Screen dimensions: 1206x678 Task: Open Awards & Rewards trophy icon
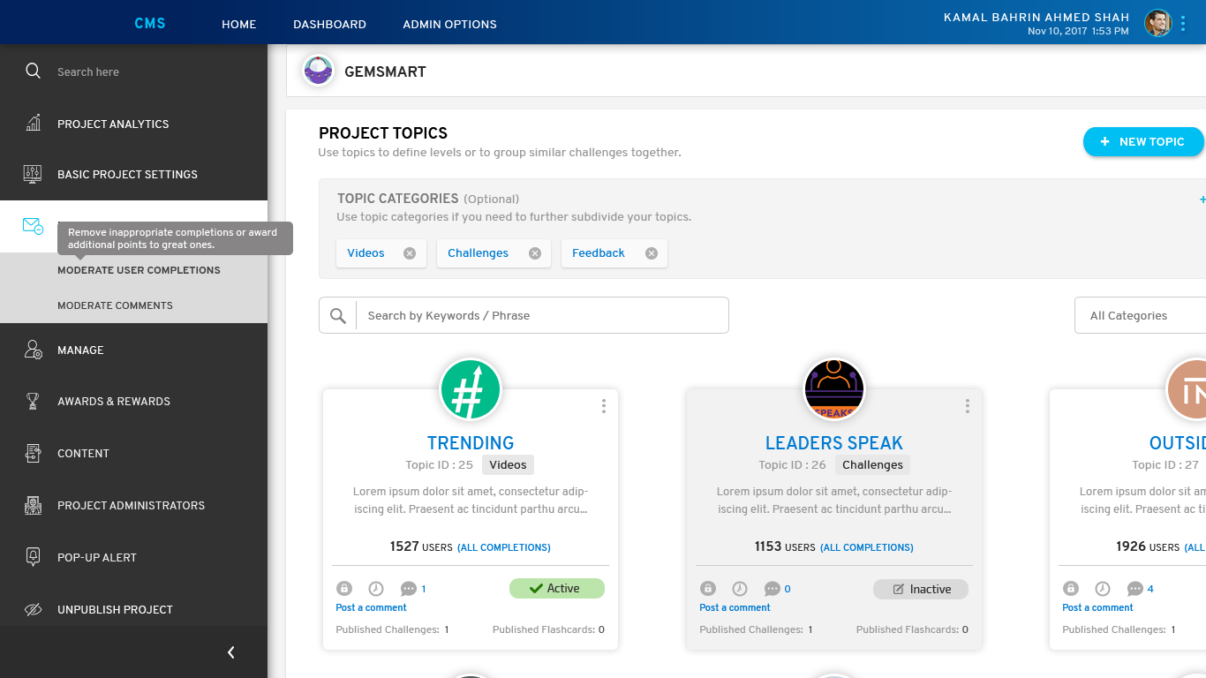(x=33, y=401)
